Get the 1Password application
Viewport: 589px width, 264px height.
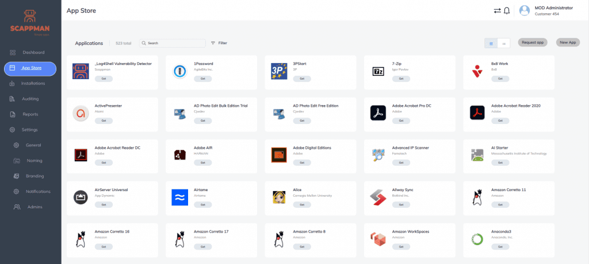(203, 79)
